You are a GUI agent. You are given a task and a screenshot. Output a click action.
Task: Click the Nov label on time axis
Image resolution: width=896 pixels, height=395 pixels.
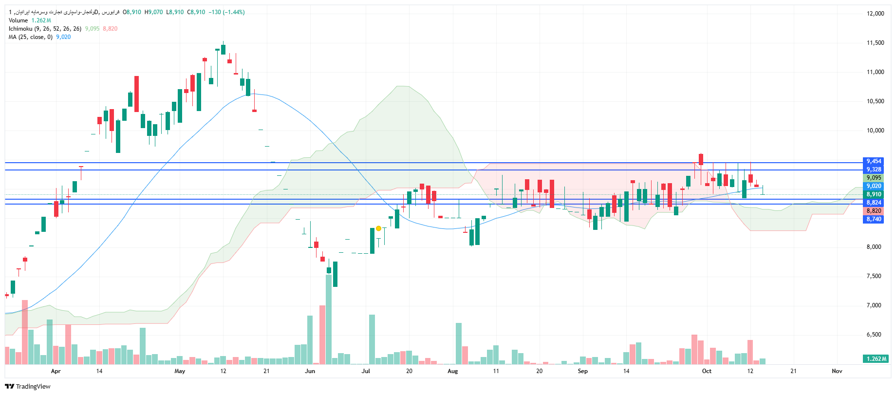(x=837, y=371)
